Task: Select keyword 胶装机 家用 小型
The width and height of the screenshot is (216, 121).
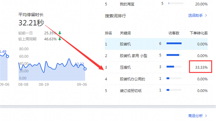Action: tap(133, 56)
